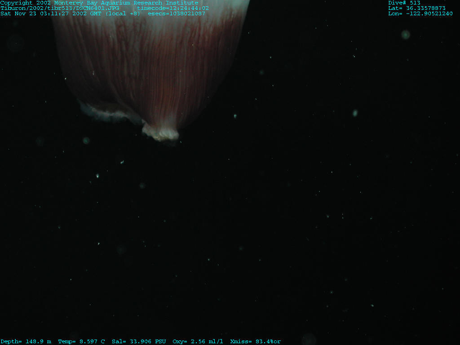The width and height of the screenshot is (460, 345).
Task: Click the round blurry particle below the Lon readout
Action: click(x=406, y=34)
